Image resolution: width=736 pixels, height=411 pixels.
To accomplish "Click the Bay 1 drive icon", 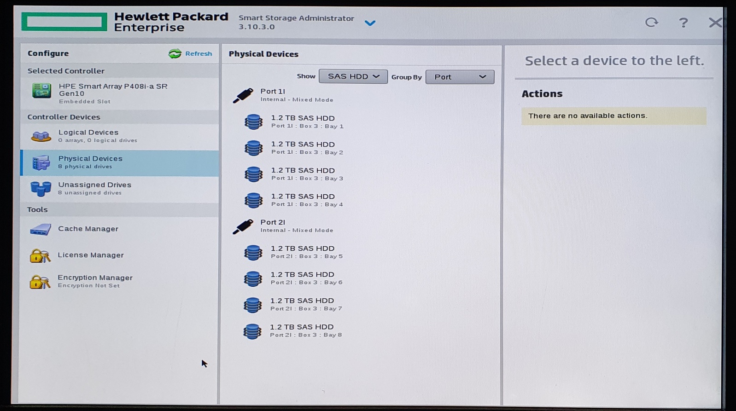I will coord(253,122).
